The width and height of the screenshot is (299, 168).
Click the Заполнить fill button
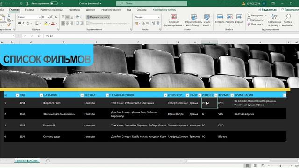pyautogui.click(x=256, y=20)
